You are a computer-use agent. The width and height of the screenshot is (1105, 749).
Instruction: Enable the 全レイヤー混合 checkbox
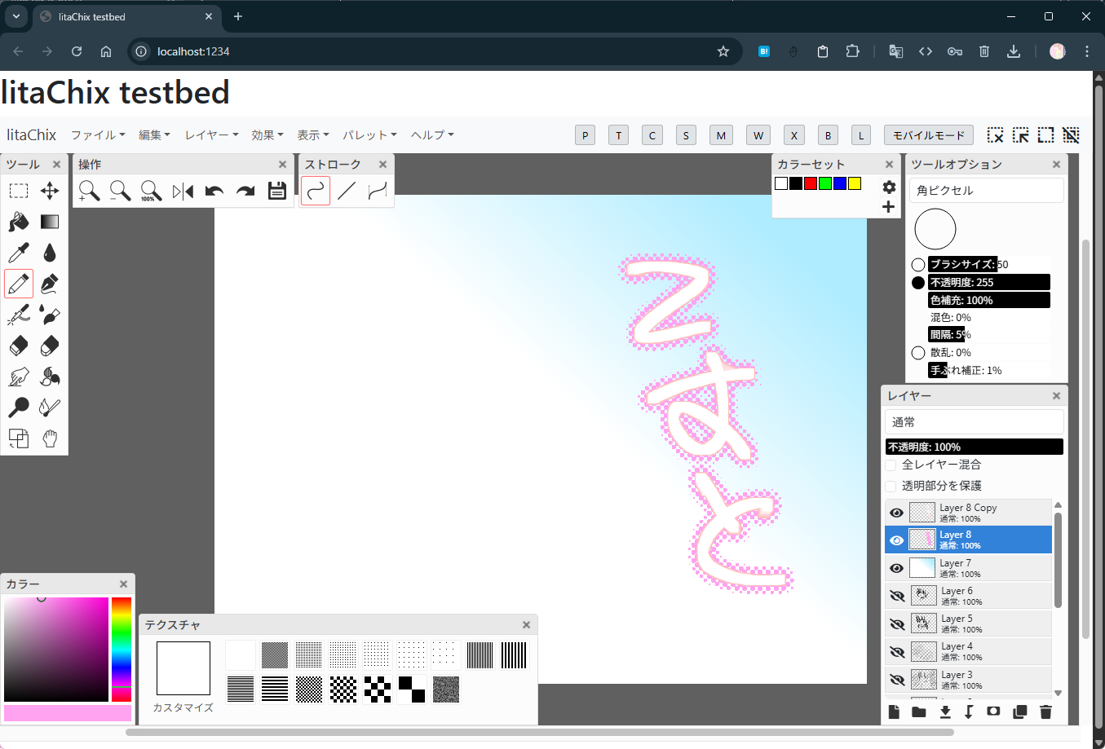[891, 465]
